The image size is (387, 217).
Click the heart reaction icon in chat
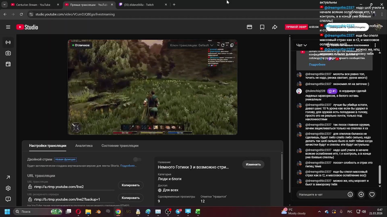pos(372,195)
